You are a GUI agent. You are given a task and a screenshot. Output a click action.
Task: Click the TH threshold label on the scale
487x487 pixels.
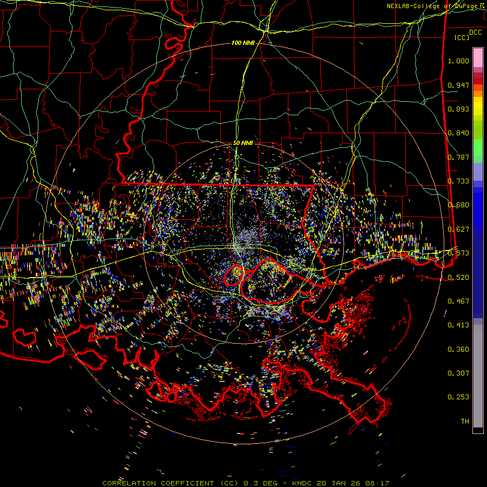pyautogui.click(x=465, y=422)
